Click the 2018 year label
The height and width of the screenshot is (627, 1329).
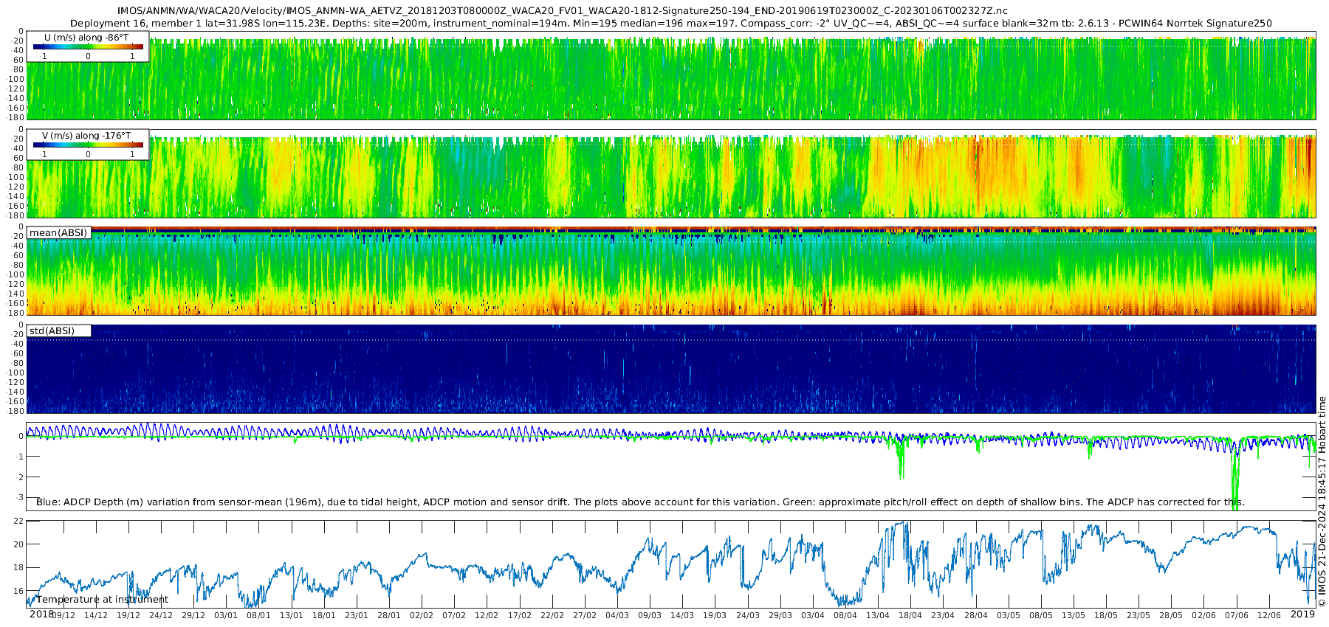tap(41, 614)
